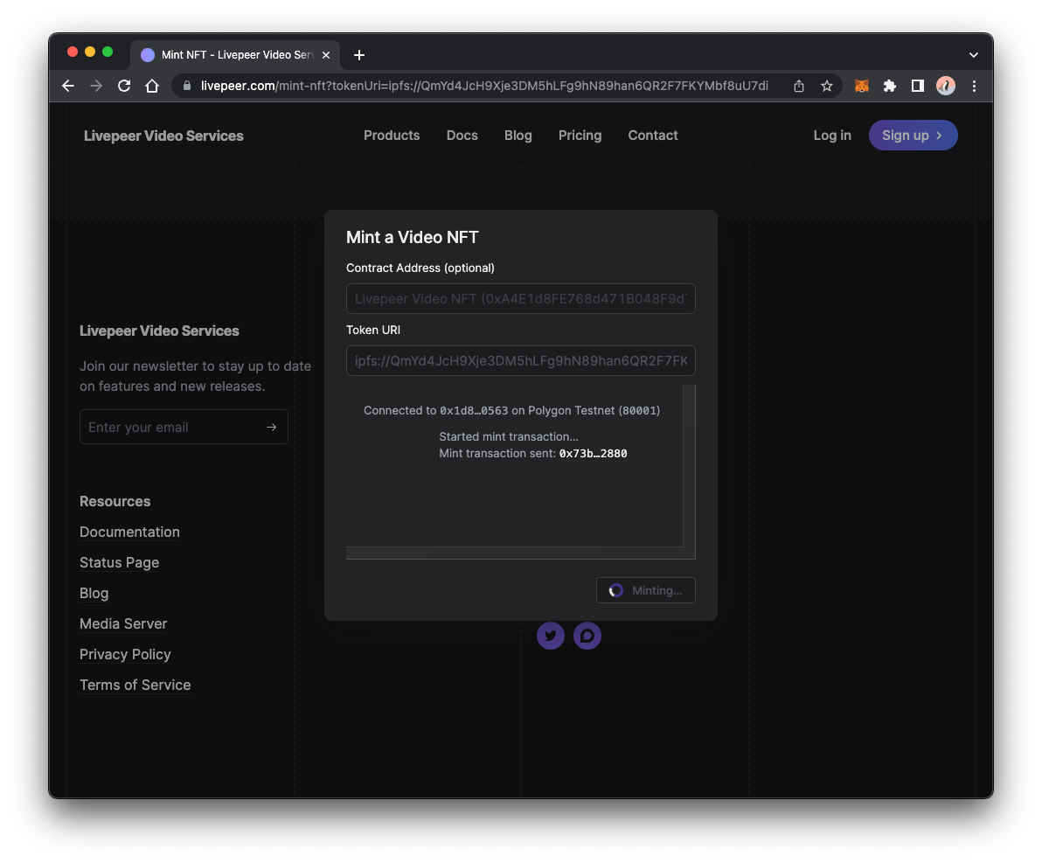This screenshot has width=1042, height=863.
Task: Click the browser forward arrow
Action: (x=96, y=86)
